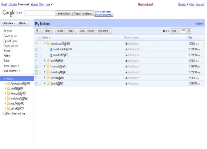Expand the cek#15 folder in main list
Image resolution: width=207 pixels, height=149 pixels.
tap(45, 60)
